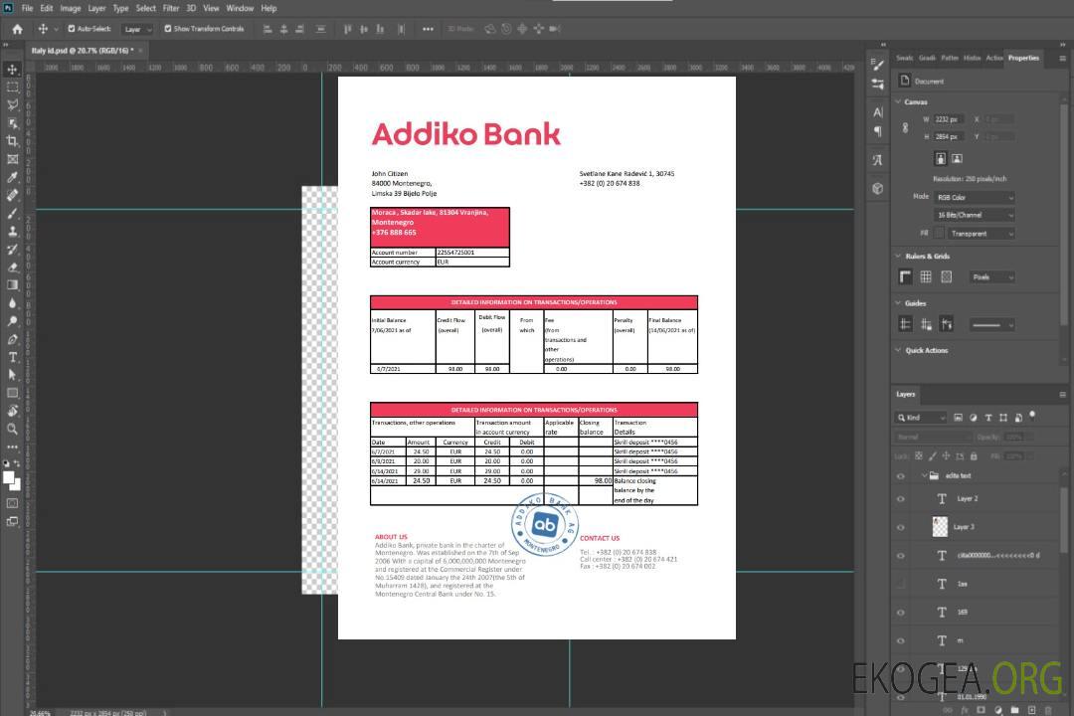Open the Window menu
The width and height of the screenshot is (1074, 716).
[240, 8]
